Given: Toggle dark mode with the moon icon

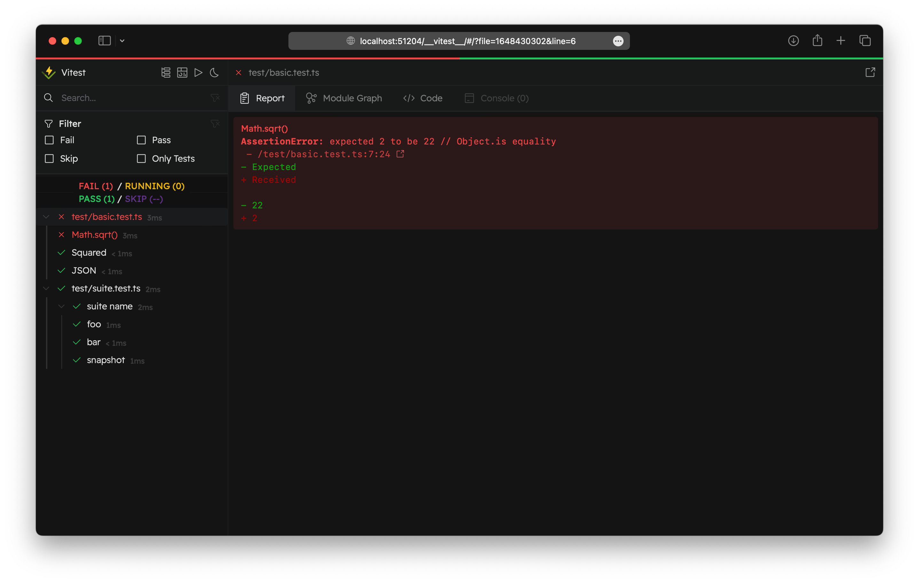Looking at the screenshot, I should click(214, 73).
